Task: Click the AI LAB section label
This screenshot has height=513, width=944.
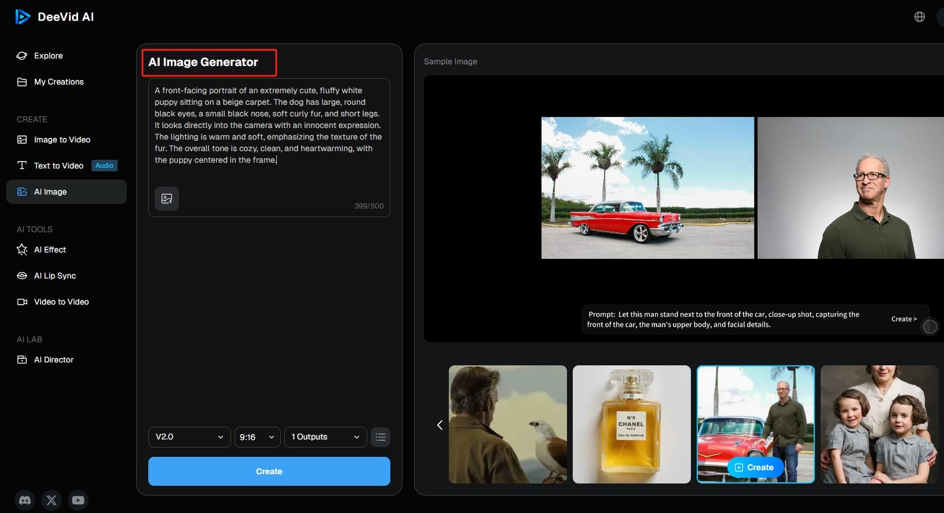Action: pyautogui.click(x=30, y=339)
